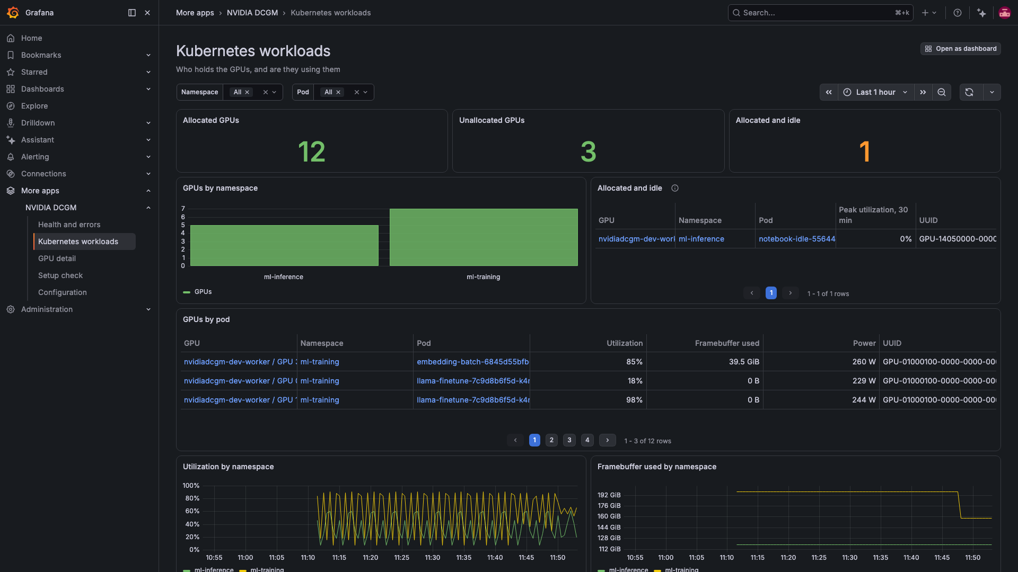Shift time range forward
The height and width of the screenshot is (572, 1018).
923,92
